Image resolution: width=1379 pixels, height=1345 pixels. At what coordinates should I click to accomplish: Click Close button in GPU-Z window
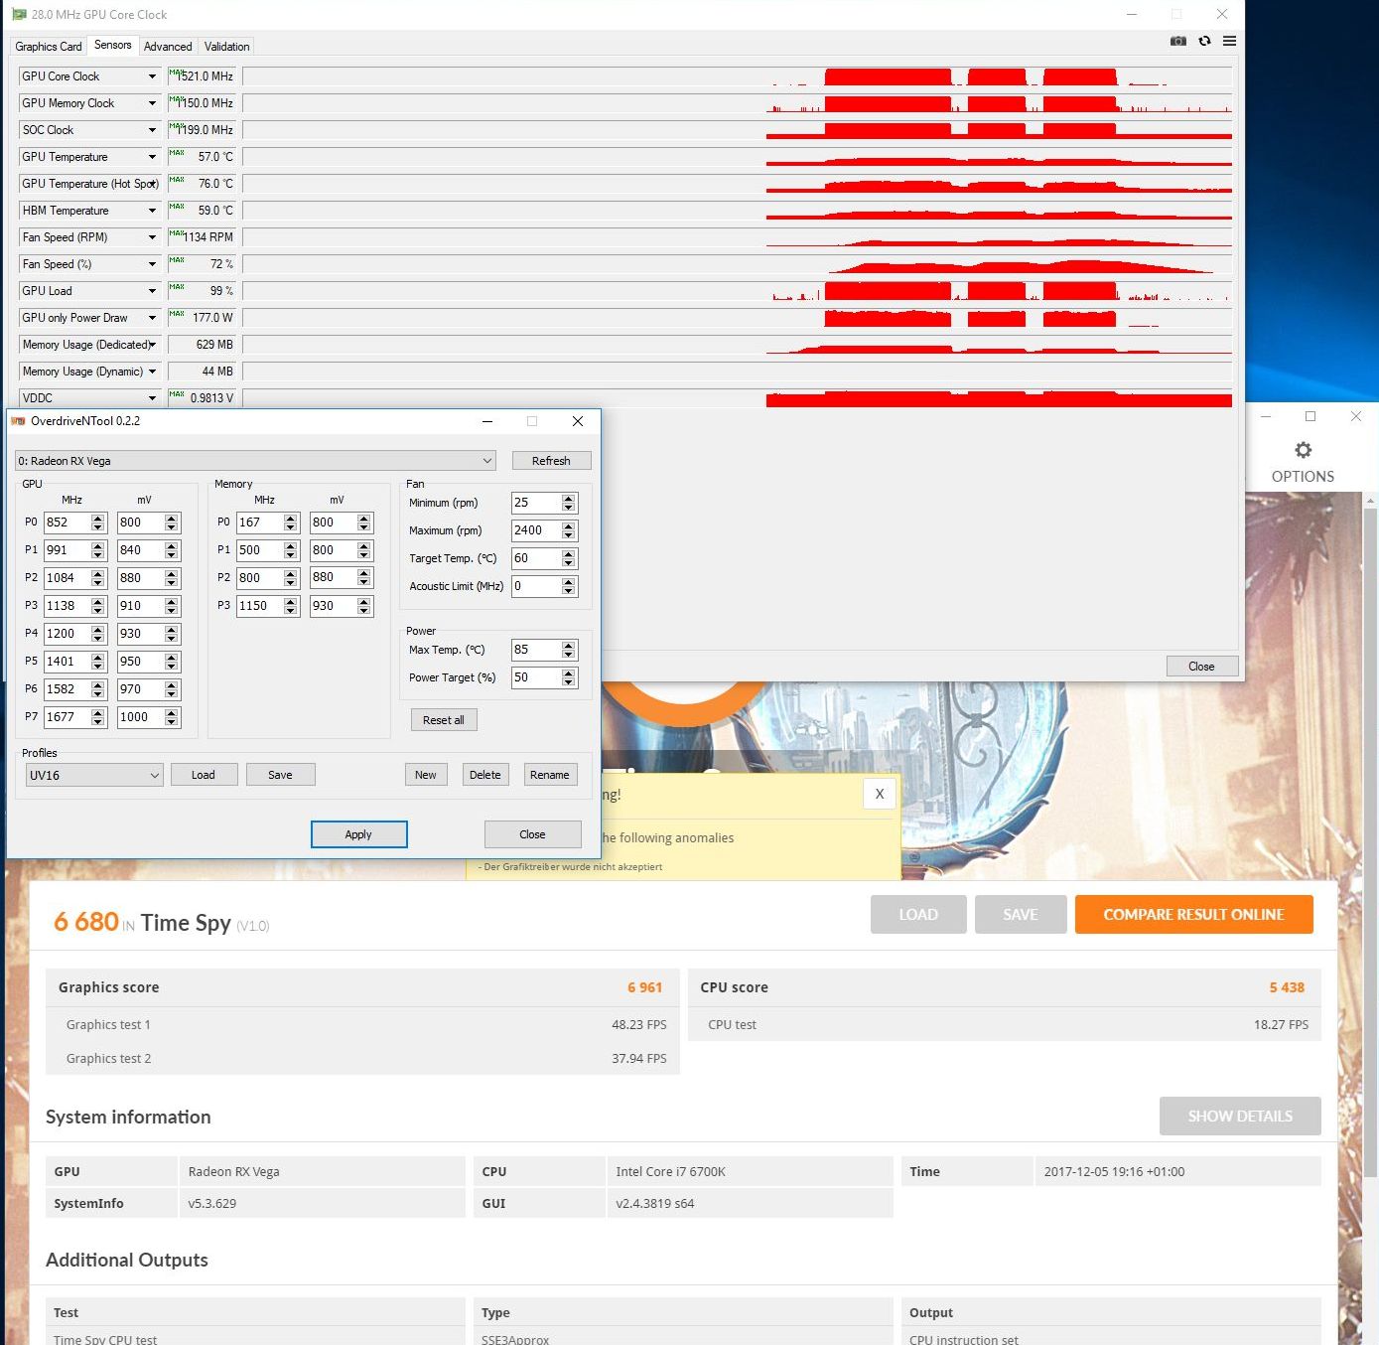[1201, 667]
